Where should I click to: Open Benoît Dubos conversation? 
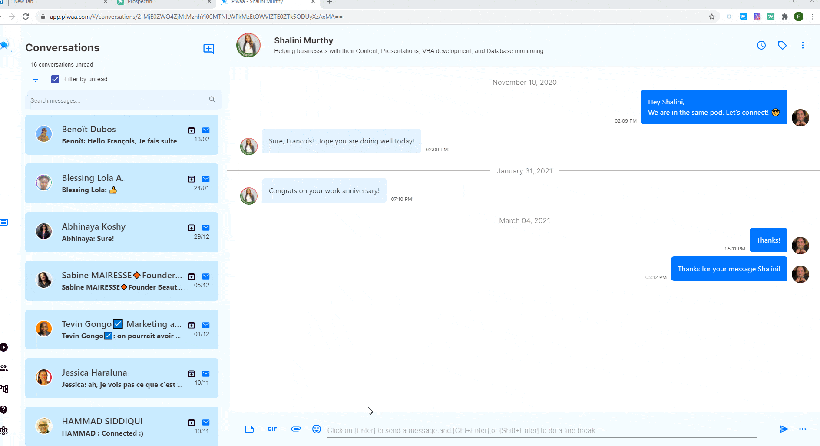point(122,135)
